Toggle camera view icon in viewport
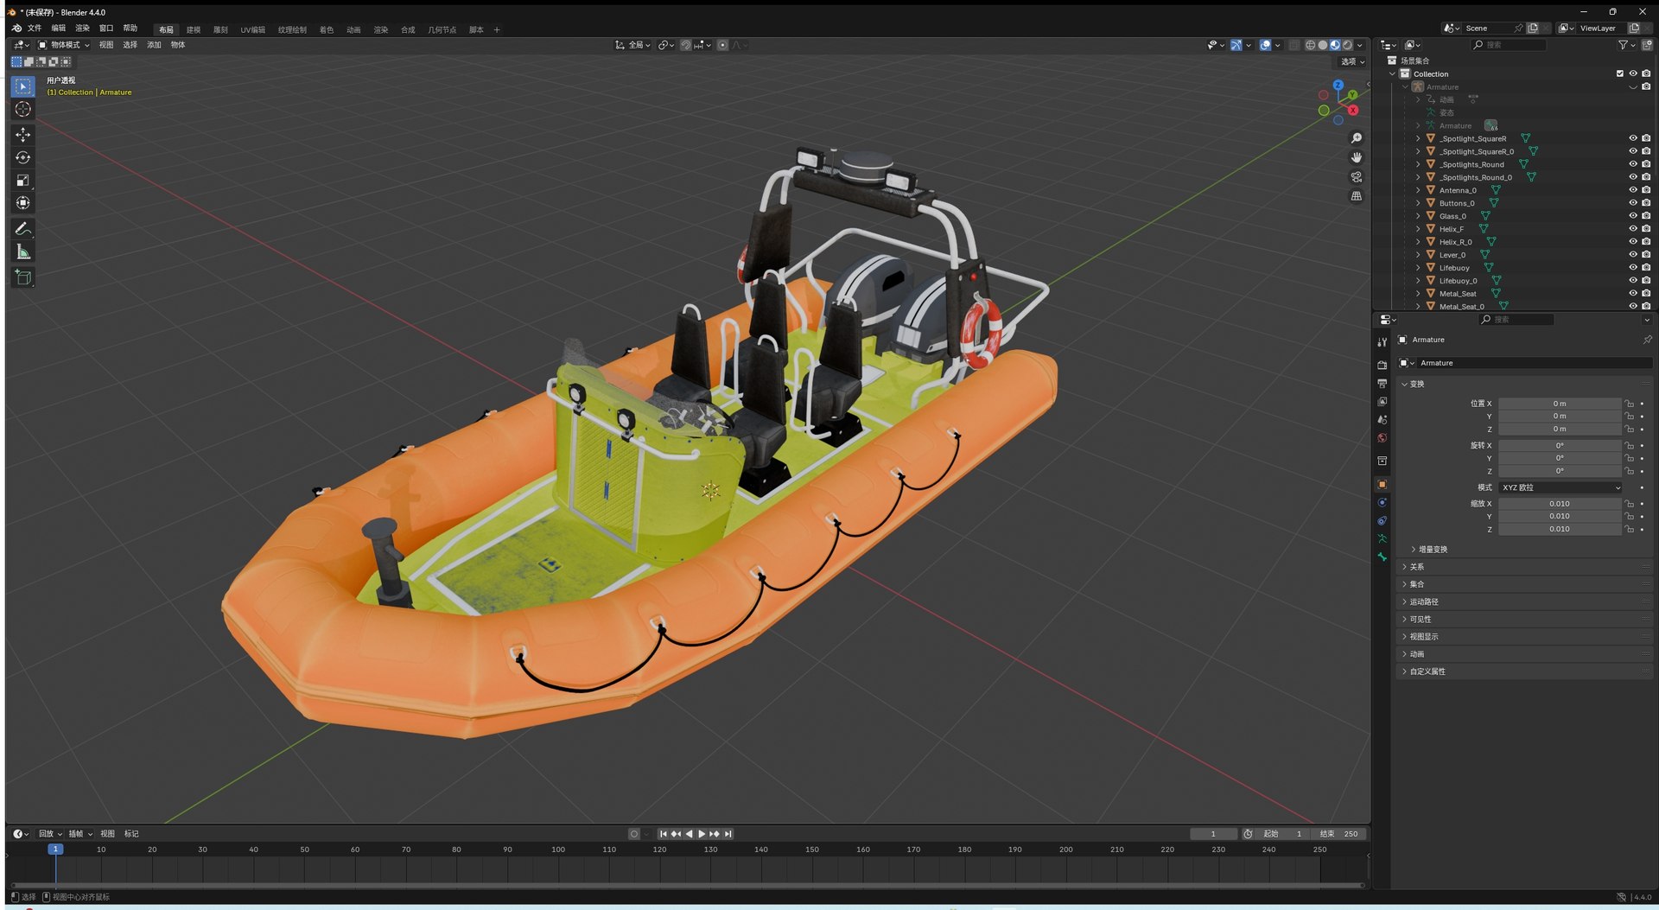Image resolution: width=1659 pixels, height=910 pixels. [x=1357, y=177]
